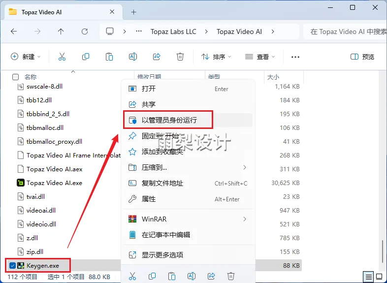The height and width of the screenshot is (283, 387).
Task: Toggle the 预览 preview pane
Action: (x=362, y=57)
